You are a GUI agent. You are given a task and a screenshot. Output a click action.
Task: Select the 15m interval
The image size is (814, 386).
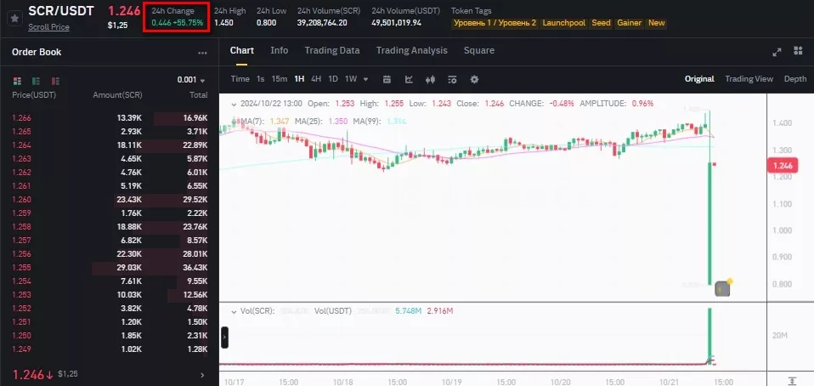pos(280,79)
